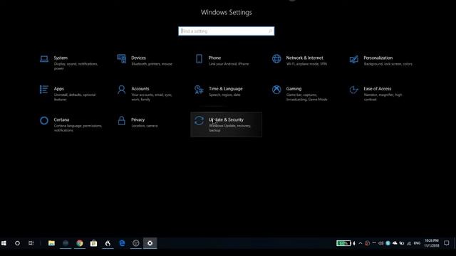
Task: Open Update & Security settings
Action: coord(226,124)
